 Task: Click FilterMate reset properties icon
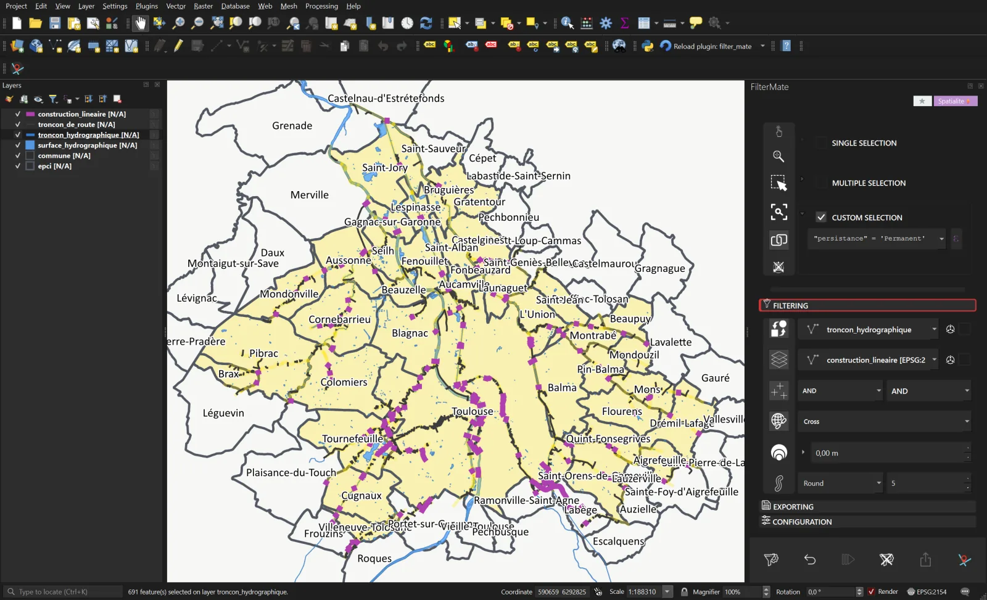(778, 267)
